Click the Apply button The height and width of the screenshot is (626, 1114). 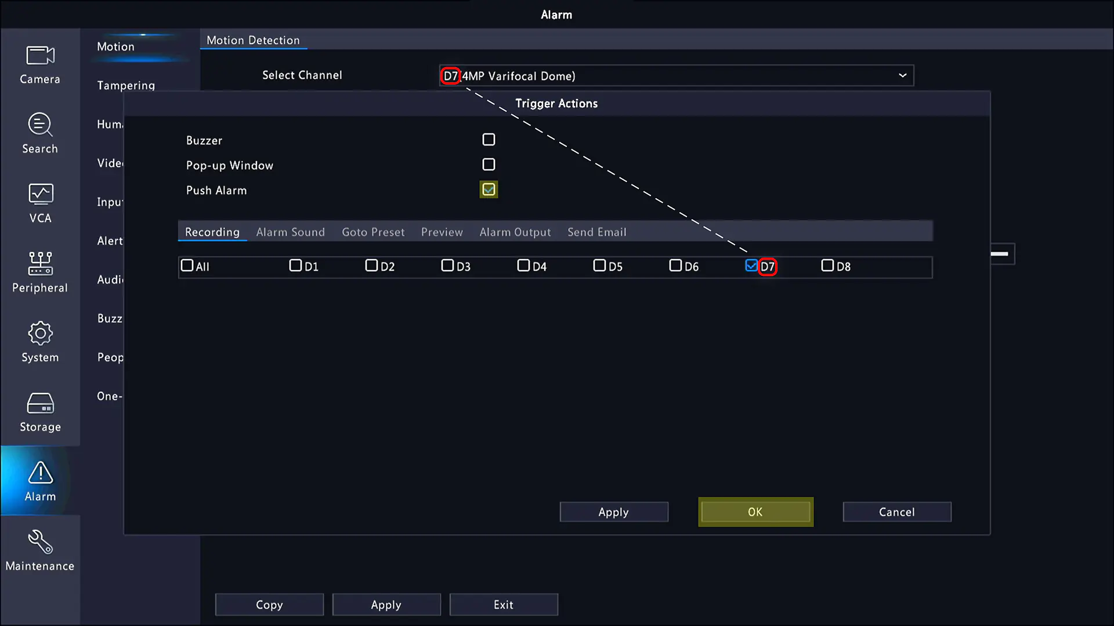pyautogui.click(x=614, y=512)
